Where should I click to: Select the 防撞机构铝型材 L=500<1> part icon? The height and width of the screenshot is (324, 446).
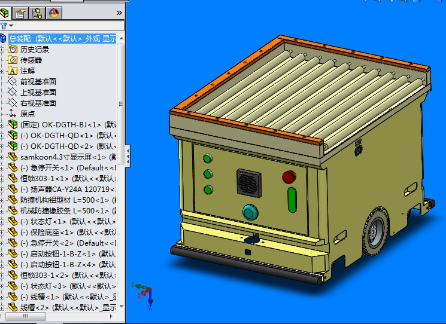pos(13,200)
